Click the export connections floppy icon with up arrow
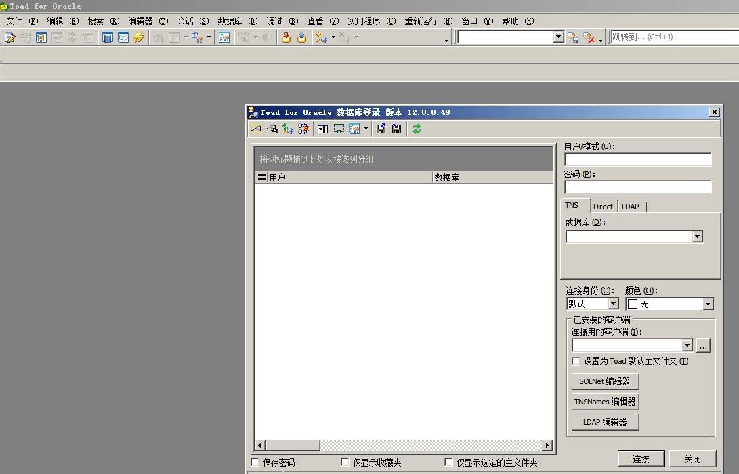Viewport: 739px width, 474px height. tap(381, 129)
